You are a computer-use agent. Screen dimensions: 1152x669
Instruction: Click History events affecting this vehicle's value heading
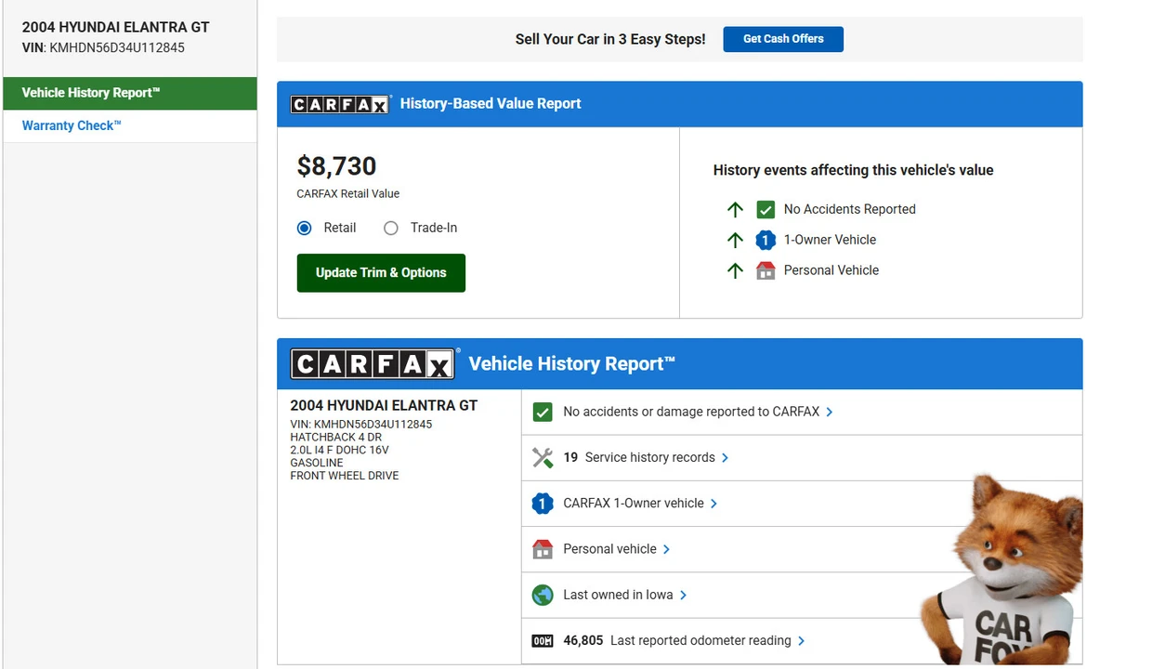pos(853,170)
